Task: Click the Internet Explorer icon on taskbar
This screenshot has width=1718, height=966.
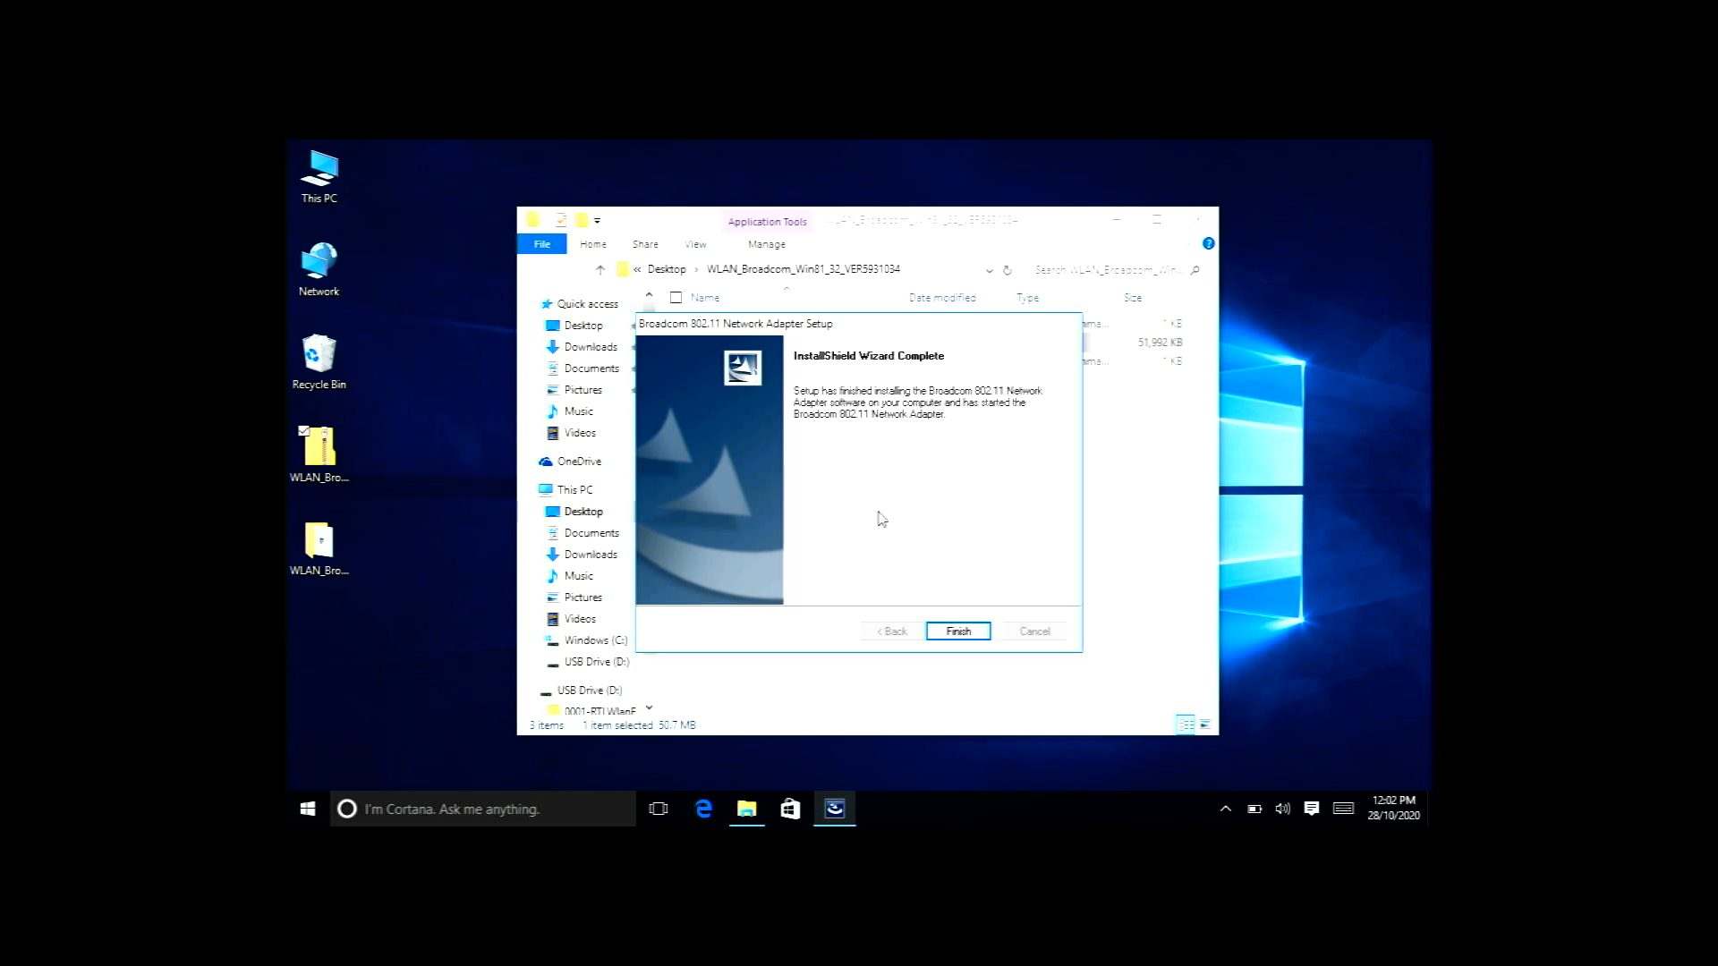Action: pyautogui.click(x=703, y=808)
